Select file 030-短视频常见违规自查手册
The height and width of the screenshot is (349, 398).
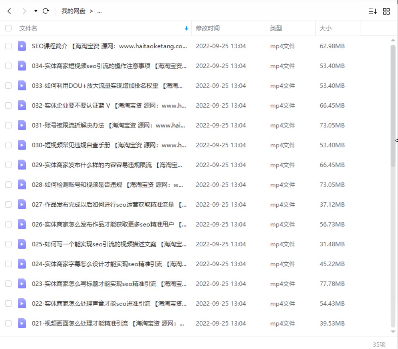[109, 145]
